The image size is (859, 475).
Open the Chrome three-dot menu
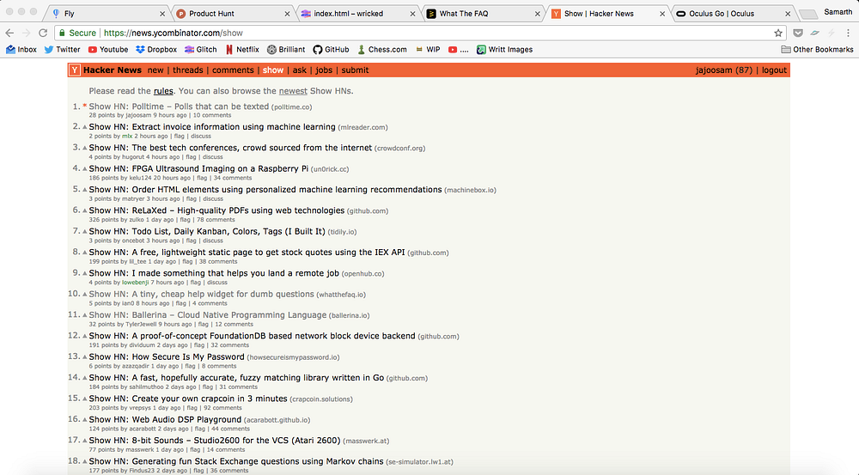tap(848, 33)
